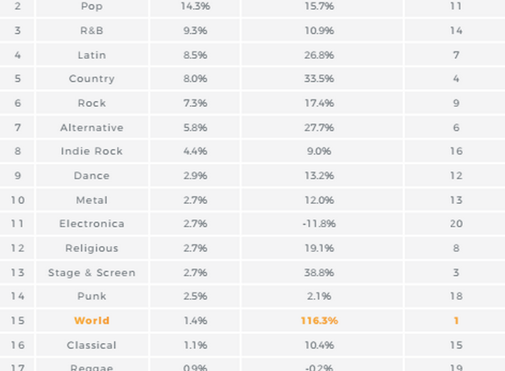Image resolution: width=505 pixels, height=371 pixels.
Task: Select the R&B genre cell
Action: pyautogui.click(x=92, y=31)
